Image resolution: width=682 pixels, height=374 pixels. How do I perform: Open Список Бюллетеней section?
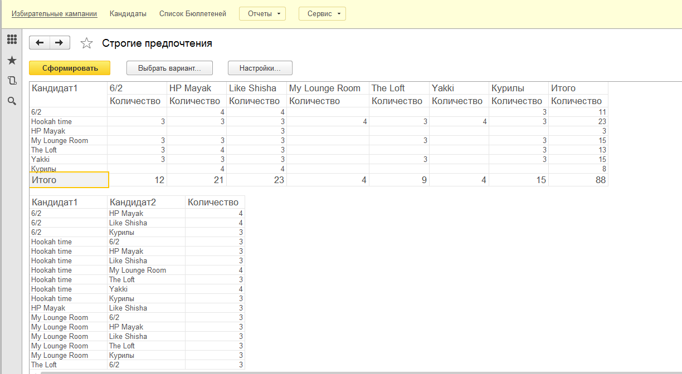(193, 13)
